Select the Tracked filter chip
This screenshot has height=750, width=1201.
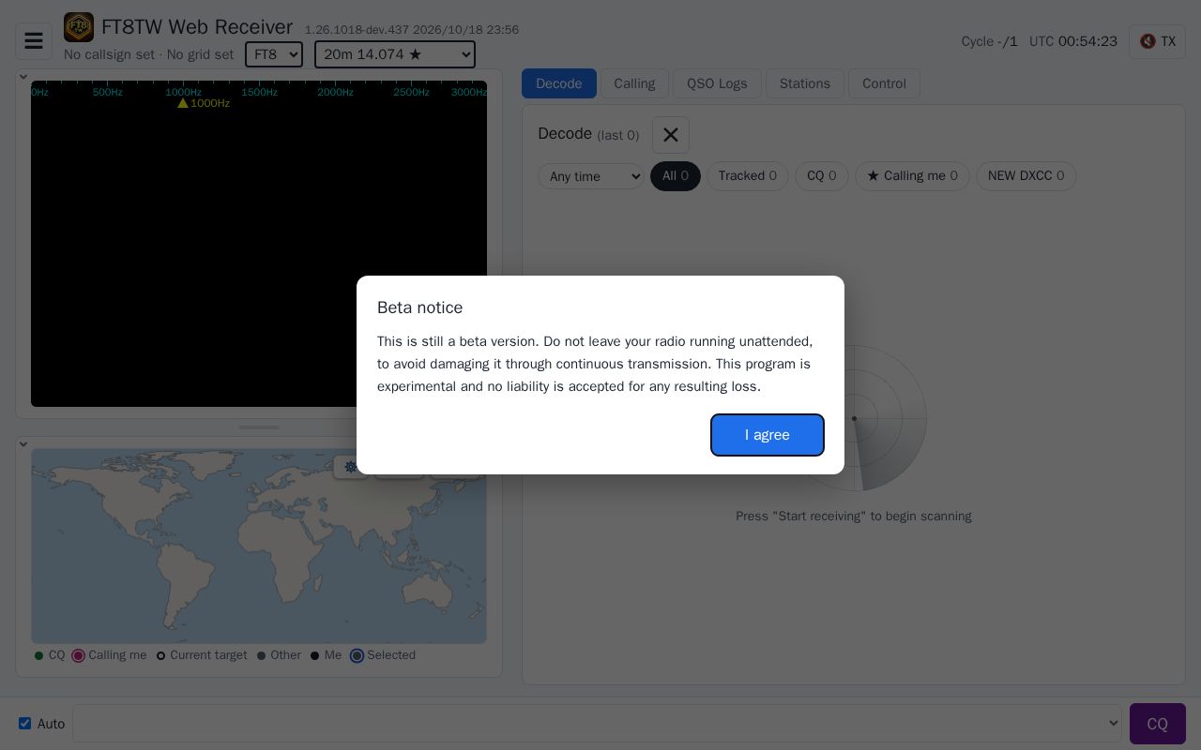coord(748,176)
